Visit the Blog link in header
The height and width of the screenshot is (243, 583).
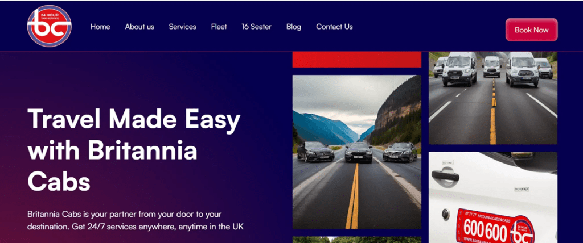[x=294, y=27]
